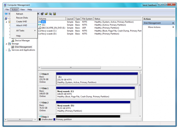Sort by the Status column header

coord(117,19)
